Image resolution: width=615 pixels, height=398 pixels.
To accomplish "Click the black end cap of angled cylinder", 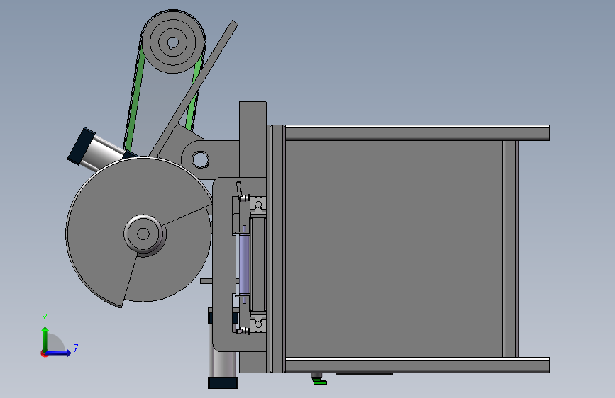I will pos(81,146).
